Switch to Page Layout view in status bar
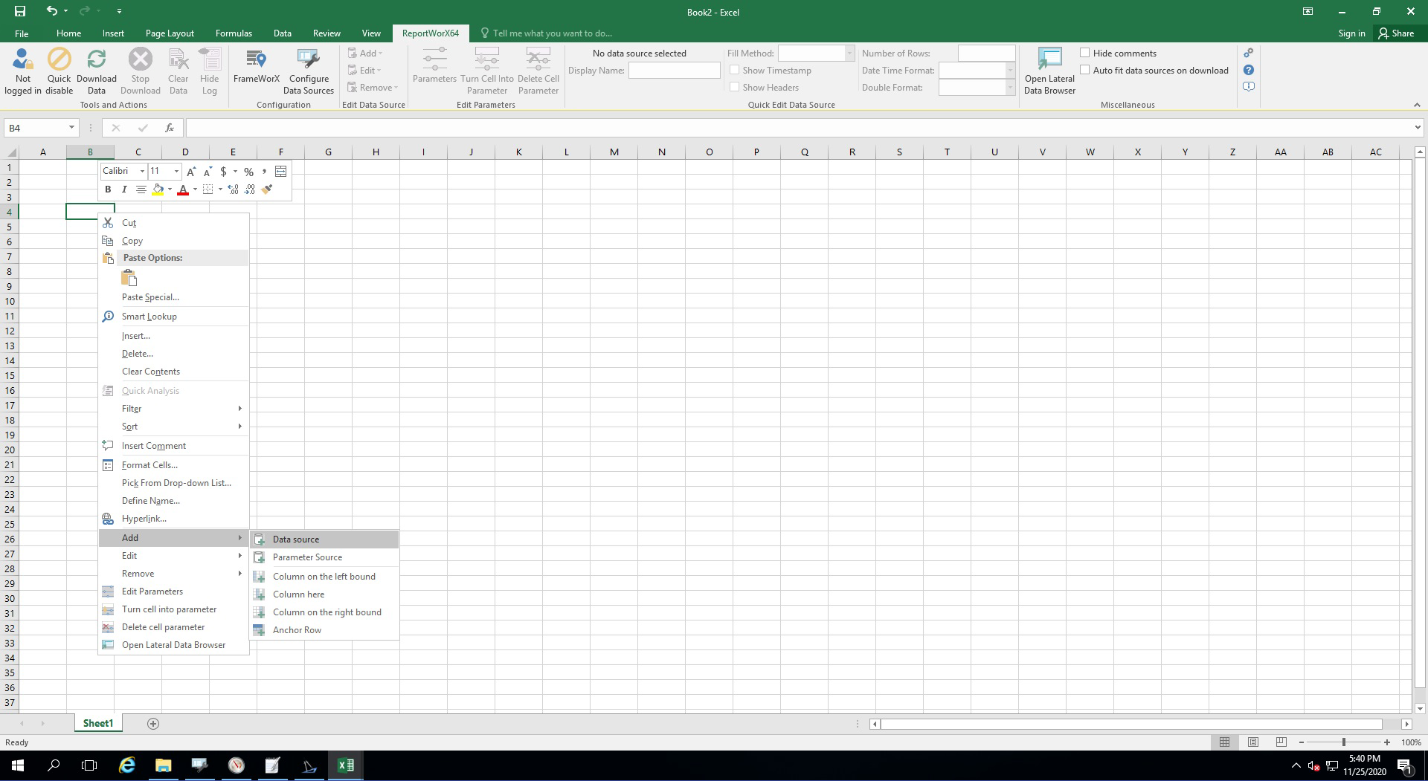The height and width of the screenshot is (781, 1428). click(x=1253, y=742)
